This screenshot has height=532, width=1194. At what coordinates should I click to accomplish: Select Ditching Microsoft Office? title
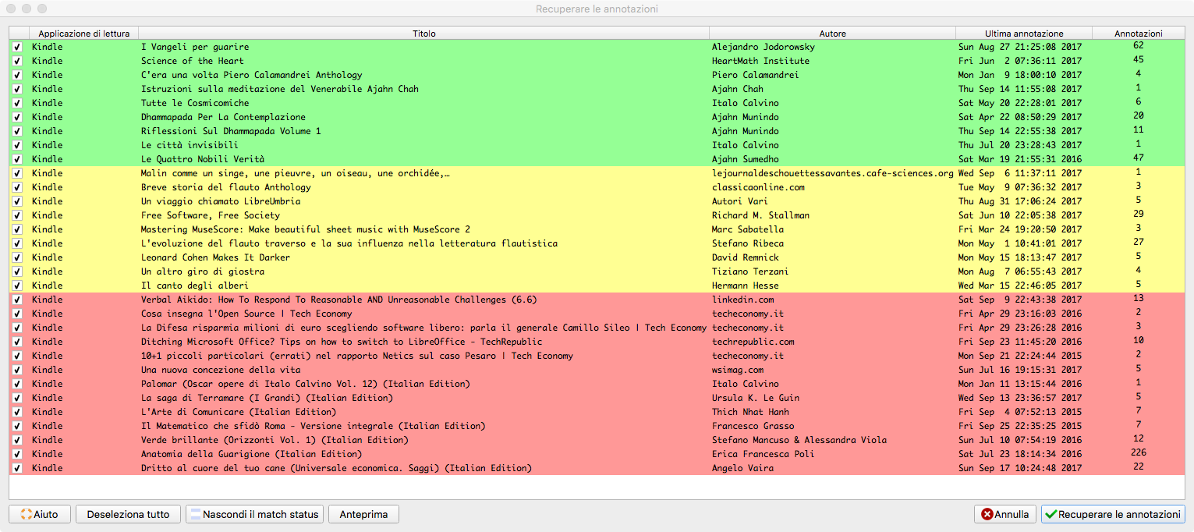(342, 342)
